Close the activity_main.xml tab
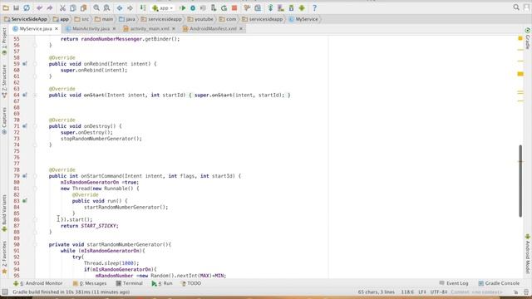The width and height of the screenshot is (532, 299). click(174, 29)
